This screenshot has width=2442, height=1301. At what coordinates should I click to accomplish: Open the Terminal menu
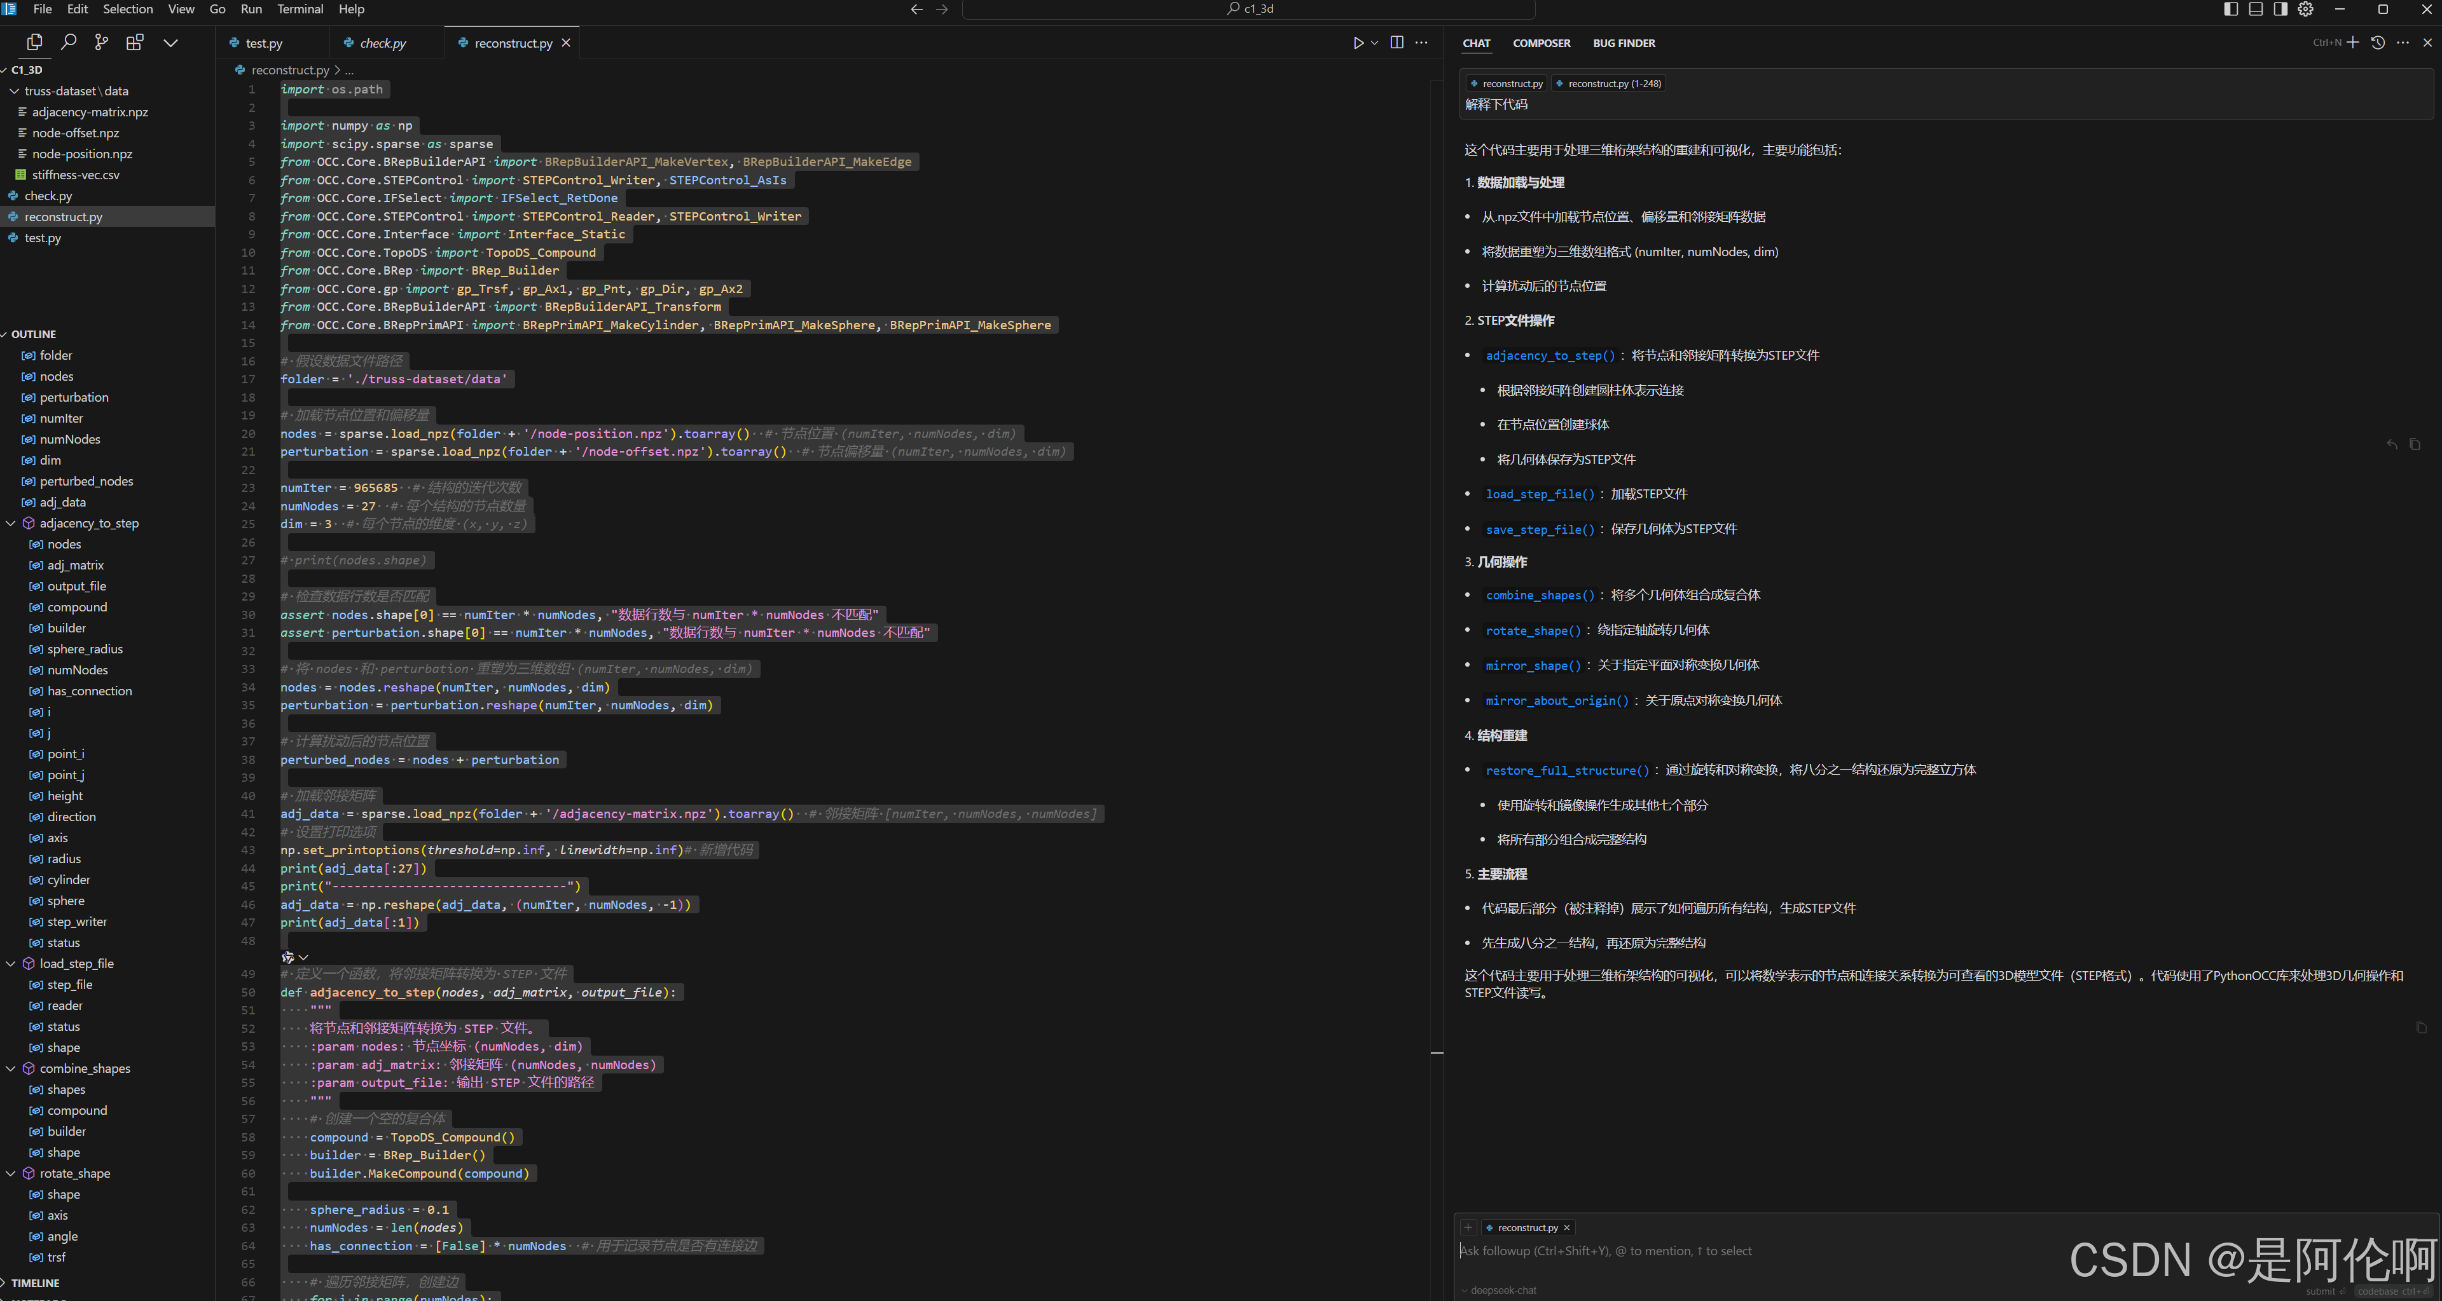[300, 10]
